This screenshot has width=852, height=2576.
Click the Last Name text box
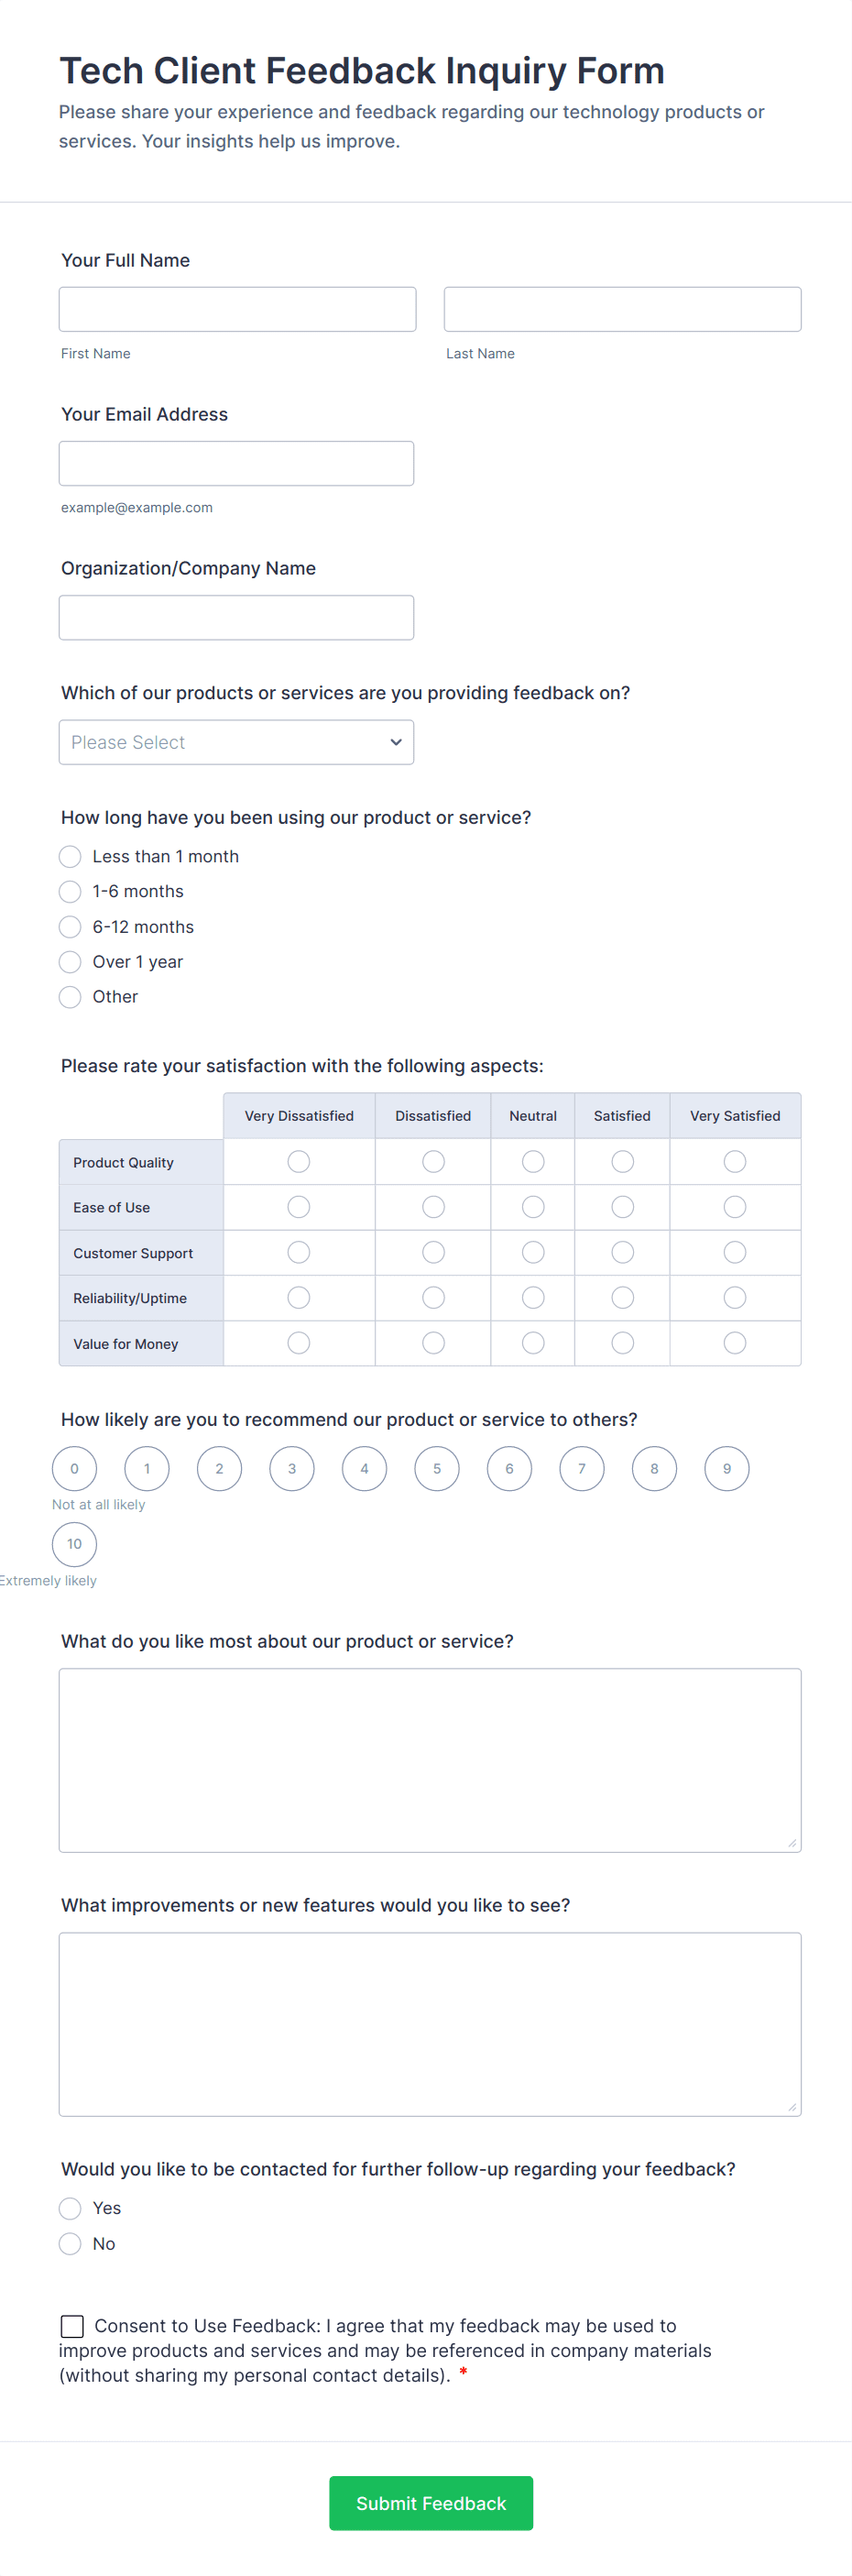pos(622,309)
